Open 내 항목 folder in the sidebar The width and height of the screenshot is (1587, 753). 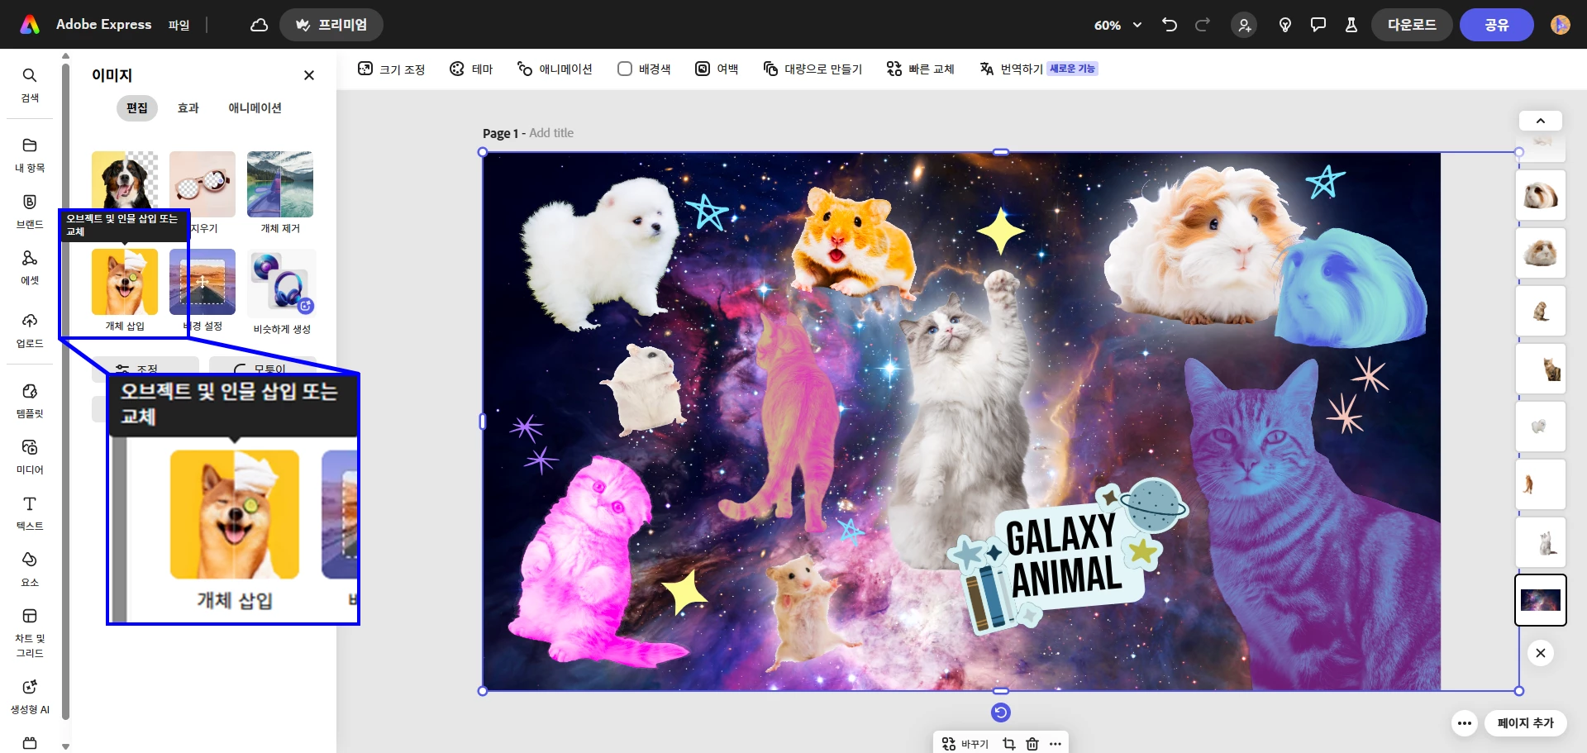[30, 155]
